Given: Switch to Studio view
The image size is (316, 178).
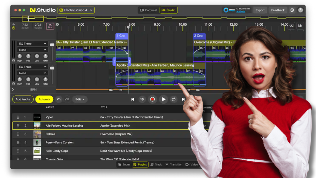Looking at the screenshot, I should 168,10.
